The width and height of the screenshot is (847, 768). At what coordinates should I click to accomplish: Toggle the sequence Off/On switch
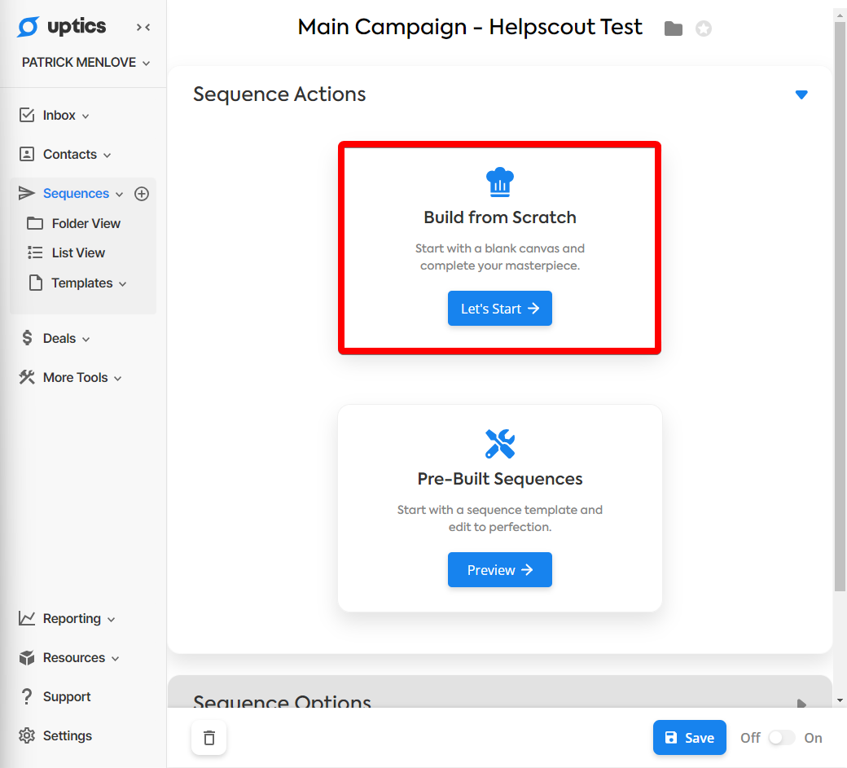[781, 738]
